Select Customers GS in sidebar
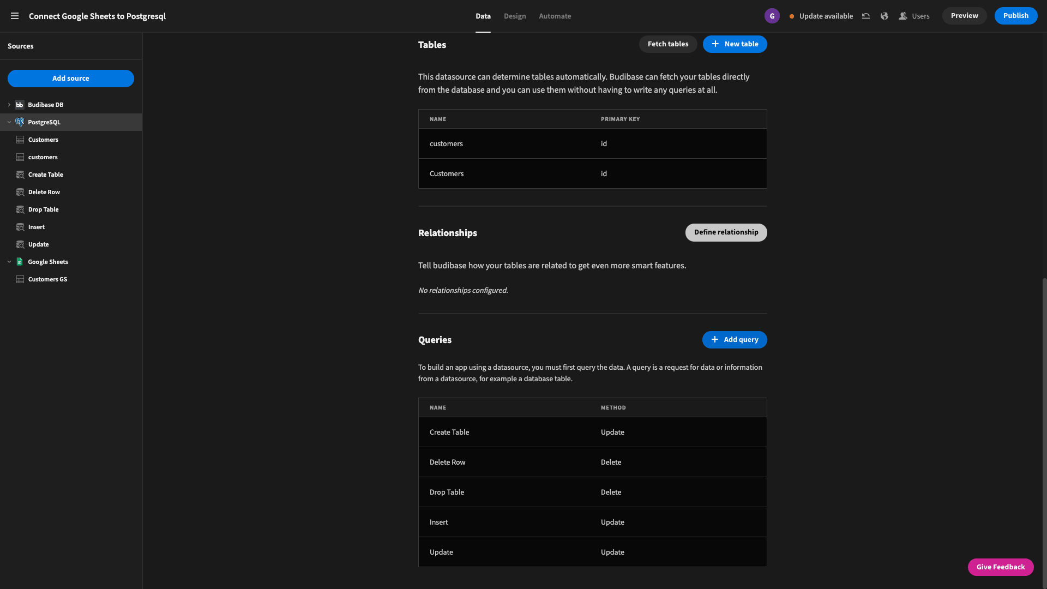 pos(71,279)
